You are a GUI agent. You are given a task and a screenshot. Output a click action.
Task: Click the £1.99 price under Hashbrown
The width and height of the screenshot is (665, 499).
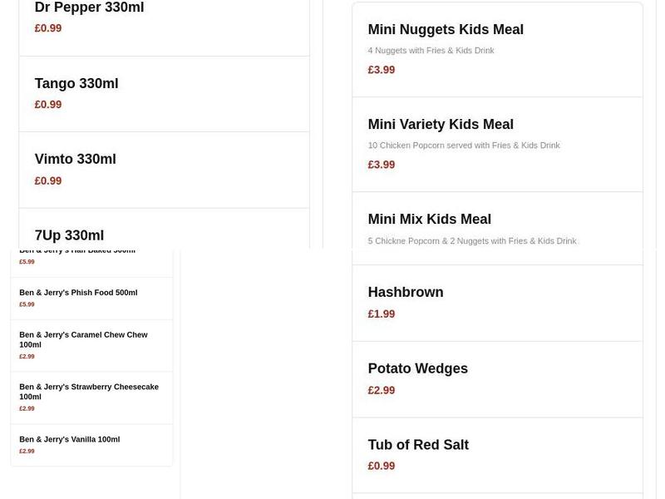tap(382, 314)
